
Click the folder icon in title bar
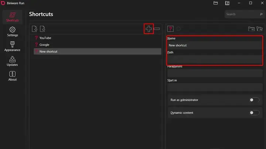pyautogui.click(x=216, y=3)
